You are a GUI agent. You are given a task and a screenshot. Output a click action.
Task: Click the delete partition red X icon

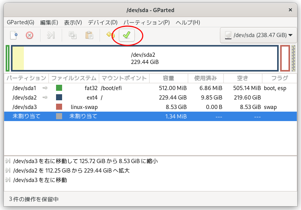pyautogui.click(x=30, y=35)
